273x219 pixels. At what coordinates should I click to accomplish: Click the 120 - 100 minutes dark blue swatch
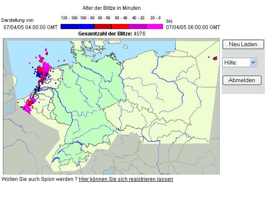pyautogui.click(x=69, y=27)
